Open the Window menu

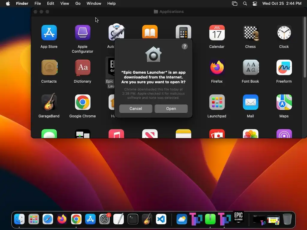point(94,4)
